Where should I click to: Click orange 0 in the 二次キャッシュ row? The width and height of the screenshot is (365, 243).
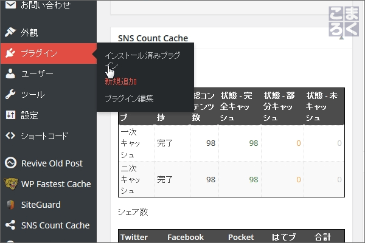point(299,180)
